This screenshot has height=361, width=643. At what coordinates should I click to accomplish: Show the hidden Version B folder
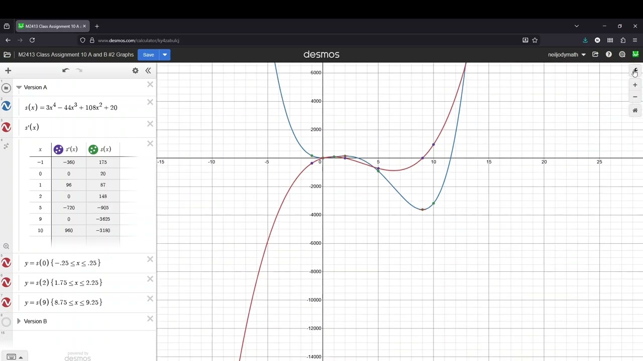pyautogui.click(x=6, y=322)
